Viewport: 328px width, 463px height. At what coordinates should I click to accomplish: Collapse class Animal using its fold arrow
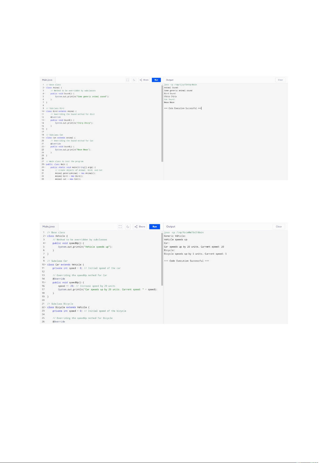point(45,88)
